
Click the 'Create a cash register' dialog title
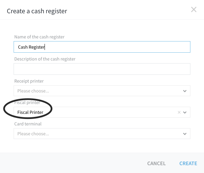(x=37, y=11)
